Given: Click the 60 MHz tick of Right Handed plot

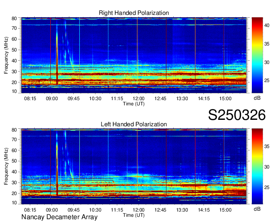Looking at the screenshot, I should coord(14,39).
